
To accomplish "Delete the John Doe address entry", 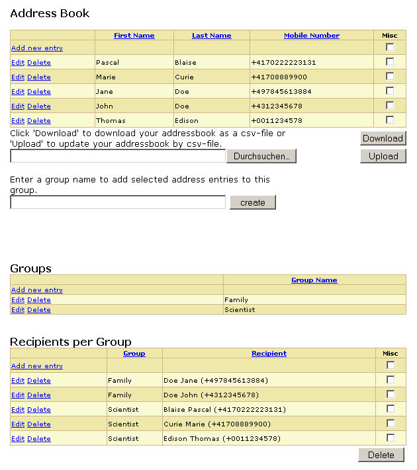I will tap(38, 106).
